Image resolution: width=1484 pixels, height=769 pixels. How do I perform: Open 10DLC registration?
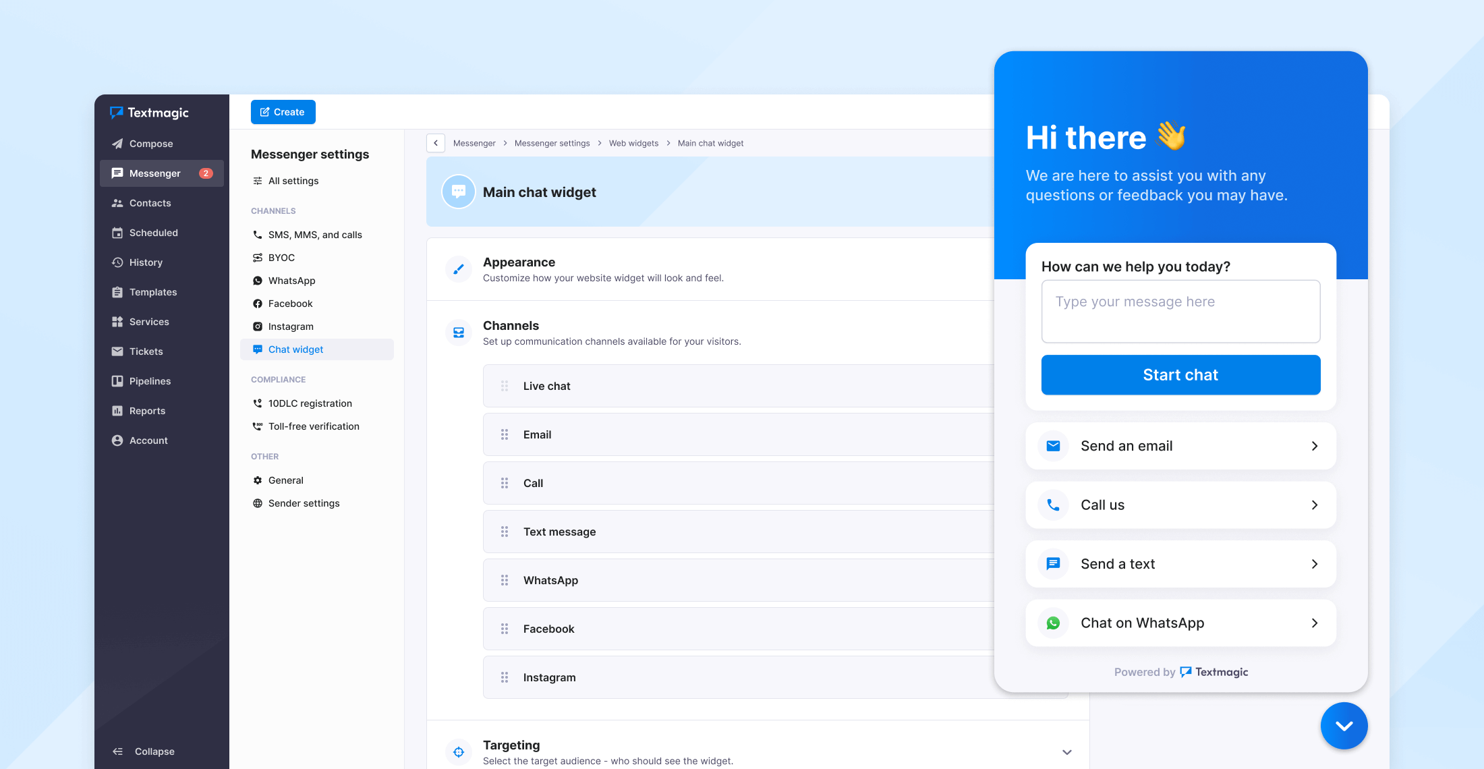317,403
